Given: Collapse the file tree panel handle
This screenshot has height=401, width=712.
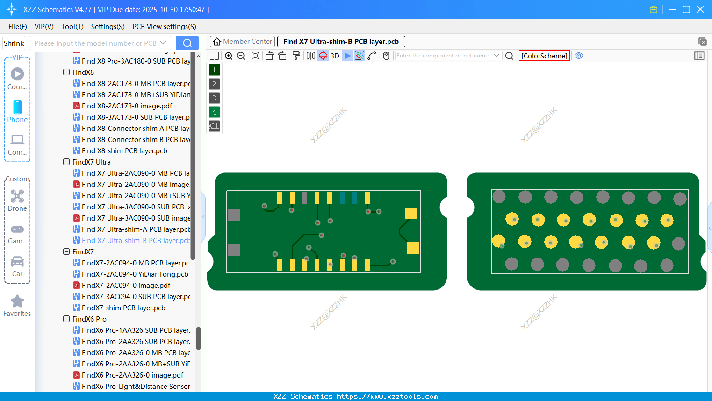Looking at the screenshot, I should (x=203, y=216).
